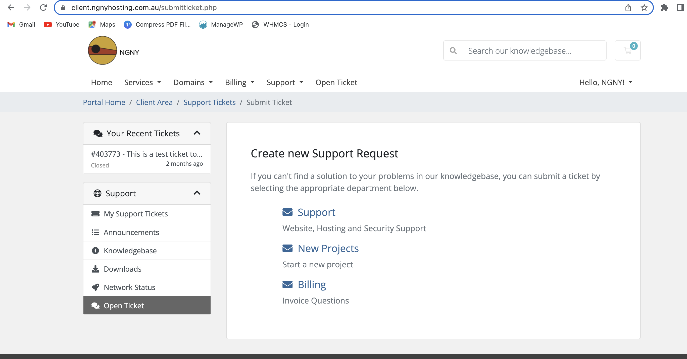687x359 pixels.
Task: Open Network Status in the sidebar
Action: [x=147, y=287]
